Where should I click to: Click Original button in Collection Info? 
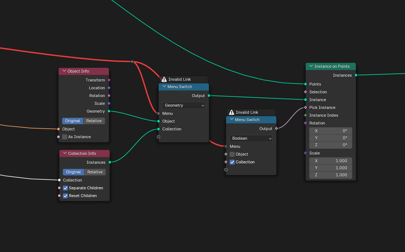74,172
